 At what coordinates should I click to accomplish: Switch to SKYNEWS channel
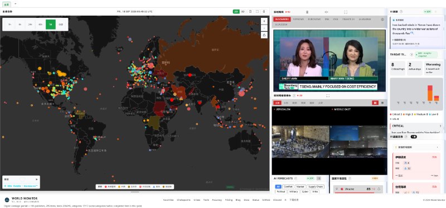[298, 20]
